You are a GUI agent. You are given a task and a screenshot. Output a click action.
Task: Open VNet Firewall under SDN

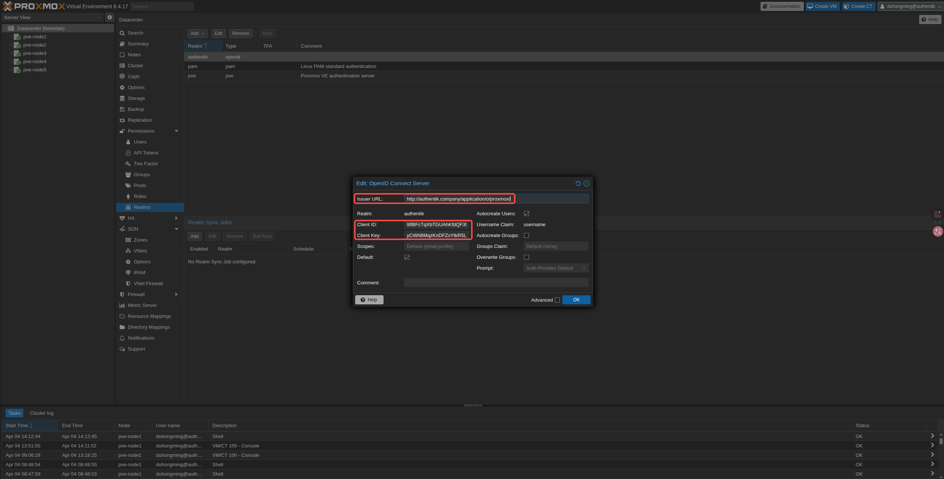pos(148,284)
